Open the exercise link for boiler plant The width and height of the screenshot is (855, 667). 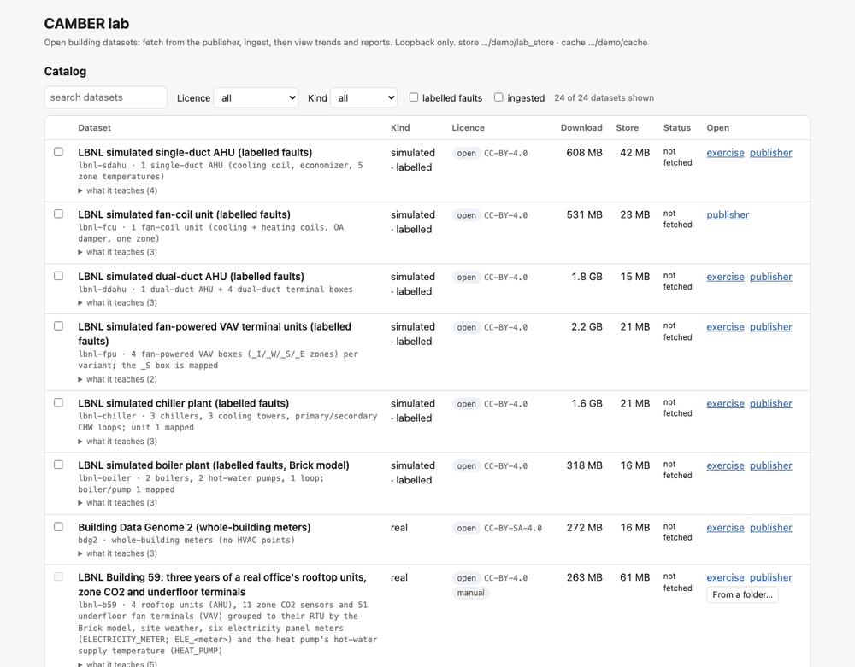(x=725, y=466)
